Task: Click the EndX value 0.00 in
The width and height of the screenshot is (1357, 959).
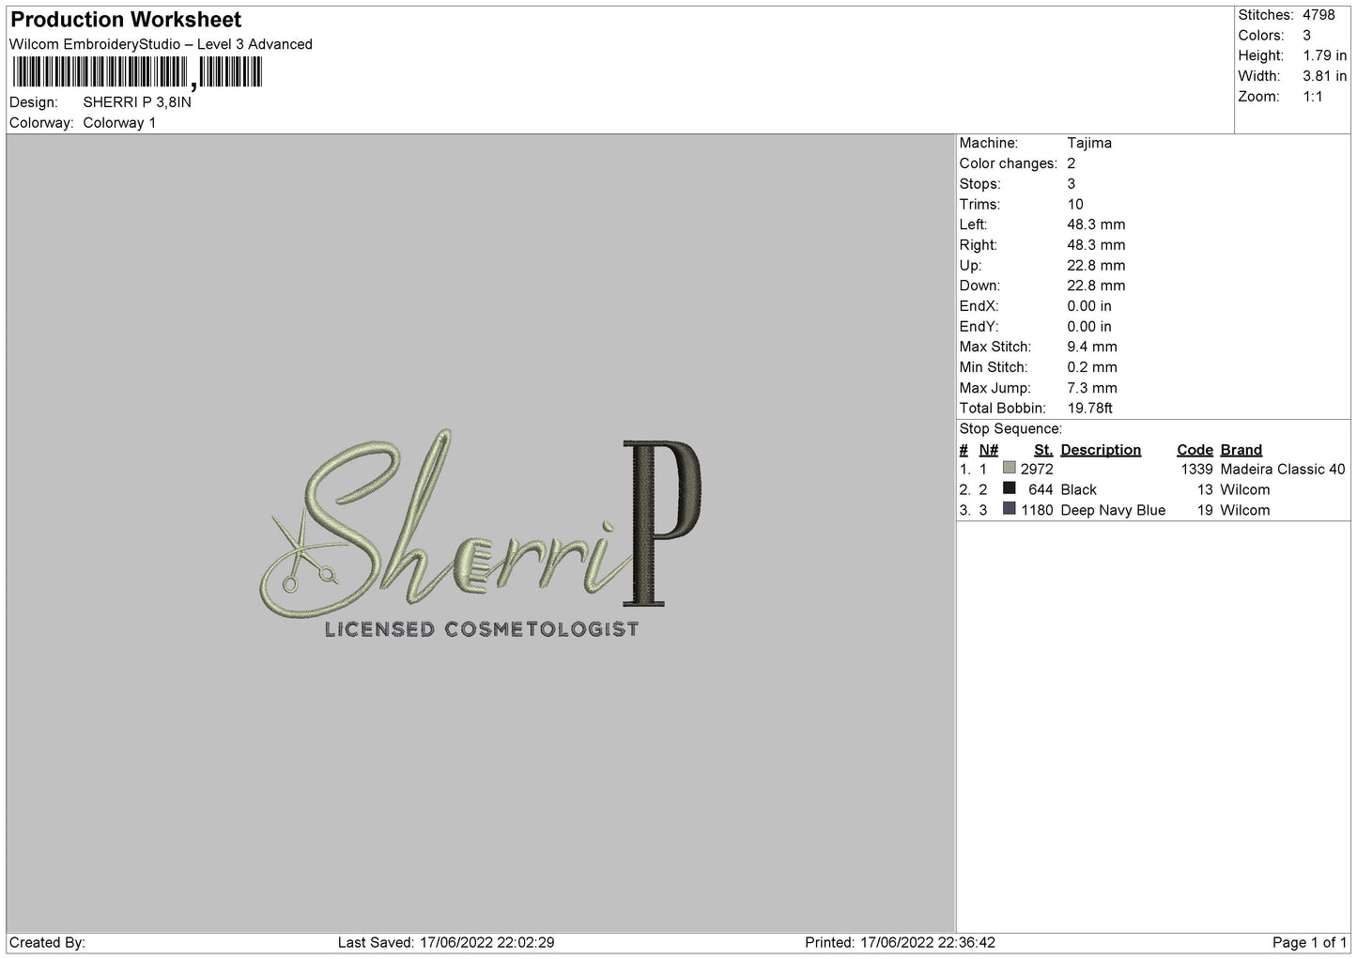Action: coord(1089,306)
